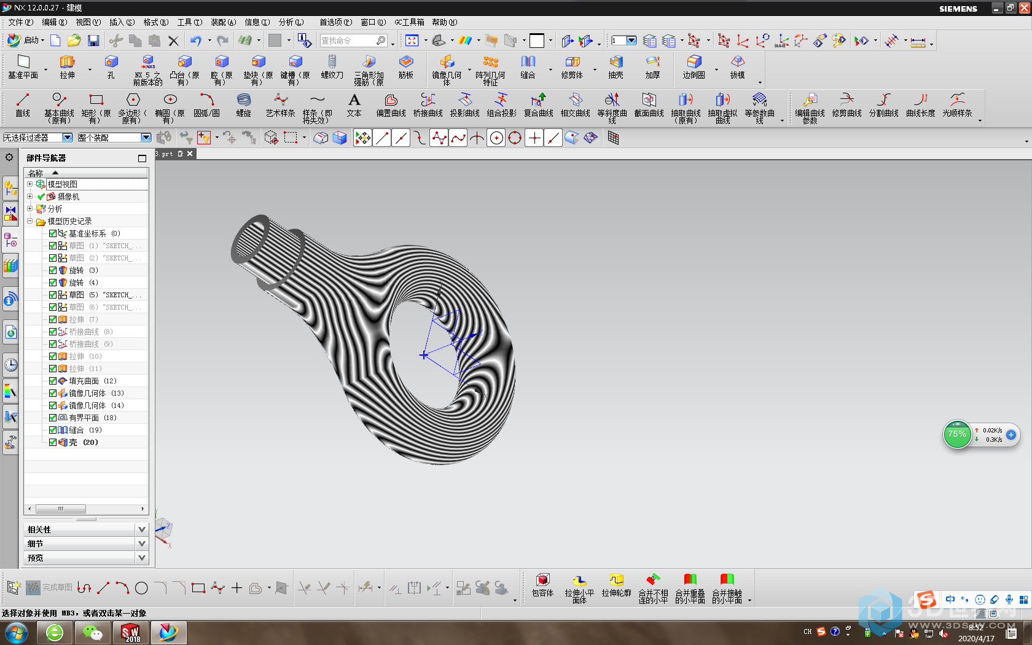This screenshot has height=645, width=1032.
Task: Open the 艺术样条 studio spline tool
Action: click(x=281, y=105)
